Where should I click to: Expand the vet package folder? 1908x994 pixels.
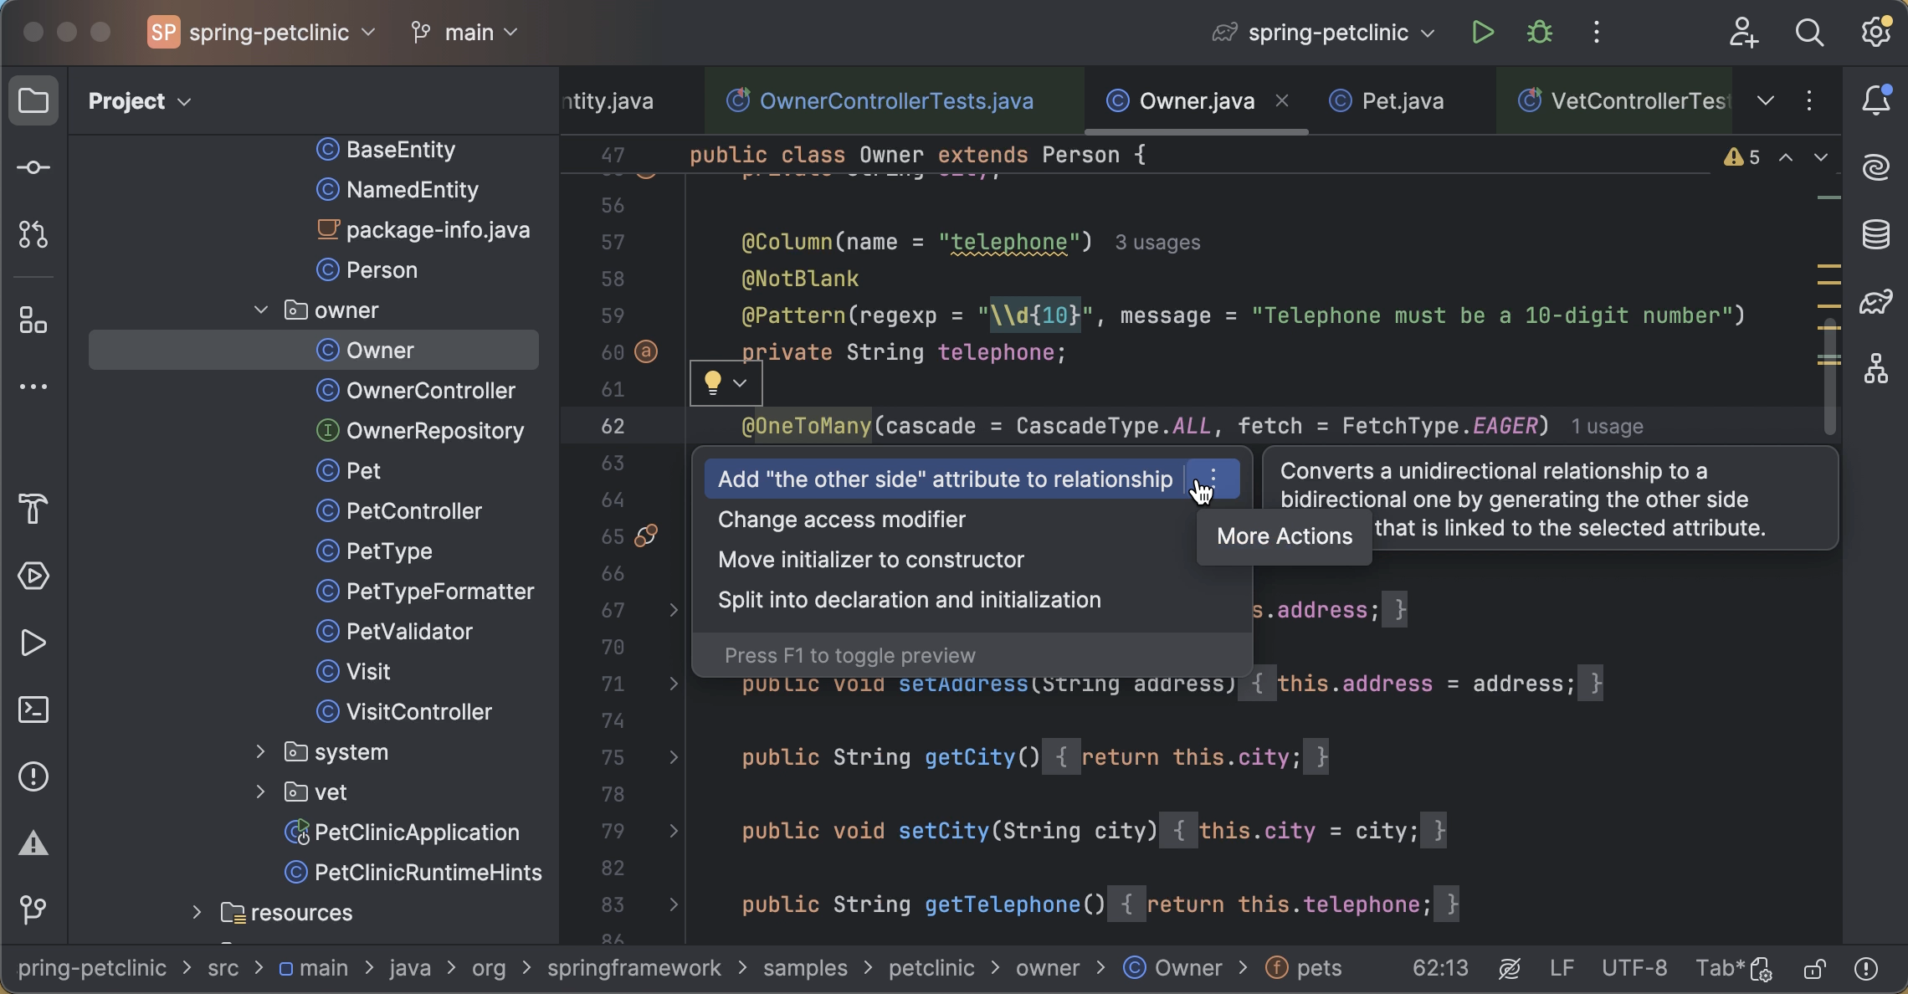coord(259,792)
